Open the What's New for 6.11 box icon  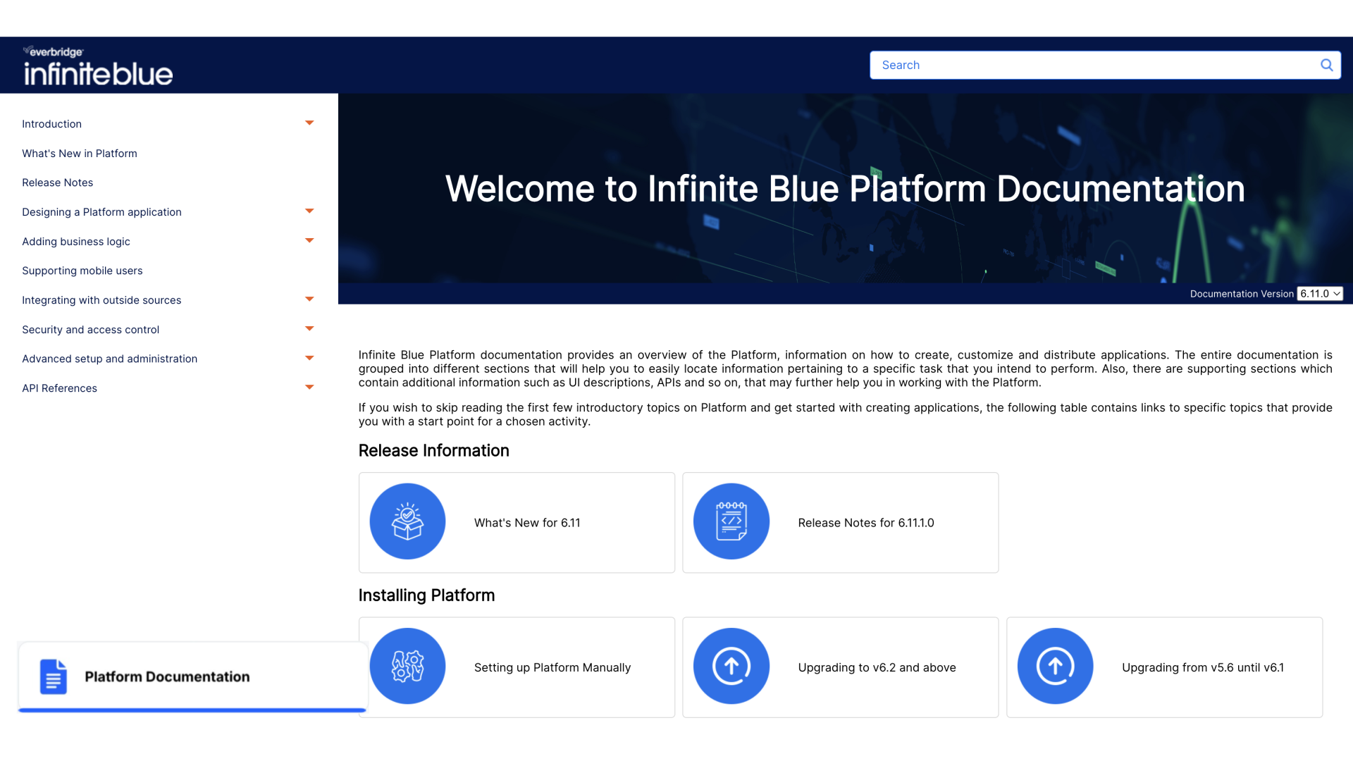[407, 521]
